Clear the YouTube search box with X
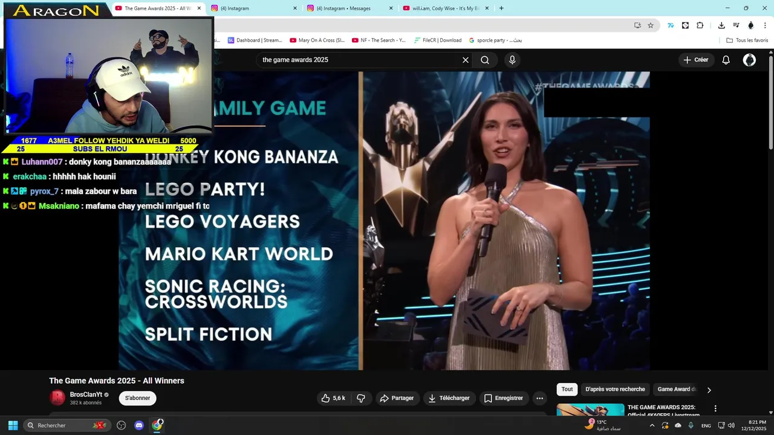The height and width of the screenshot is (435, 774). coord(466,60)
